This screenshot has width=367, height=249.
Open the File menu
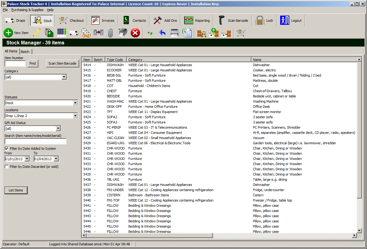pos(5,10)
